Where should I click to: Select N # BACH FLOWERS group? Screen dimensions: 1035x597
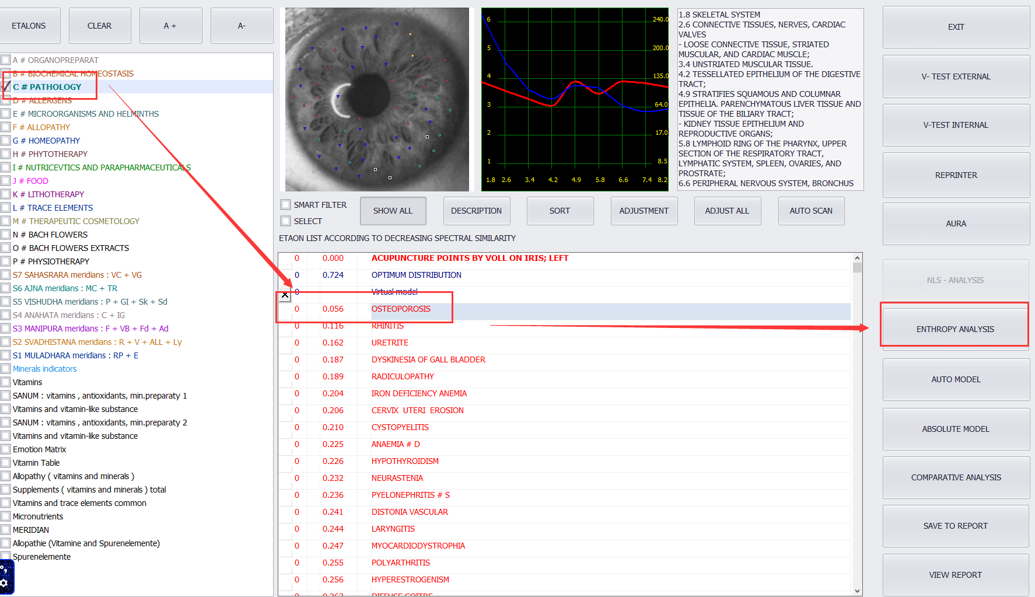(50, 235)
